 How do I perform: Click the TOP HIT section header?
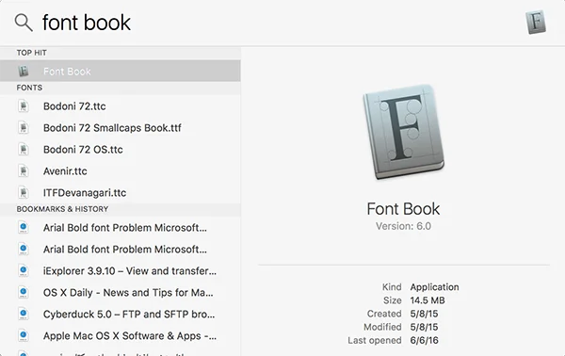(x=32, y=53)
